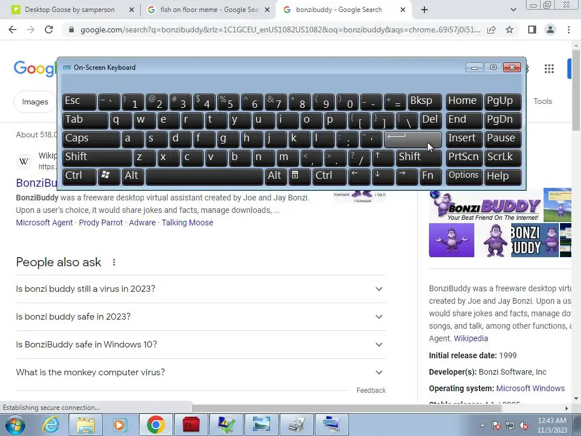Click the Enter key on On-Screen Keyboard

(413, 140)
